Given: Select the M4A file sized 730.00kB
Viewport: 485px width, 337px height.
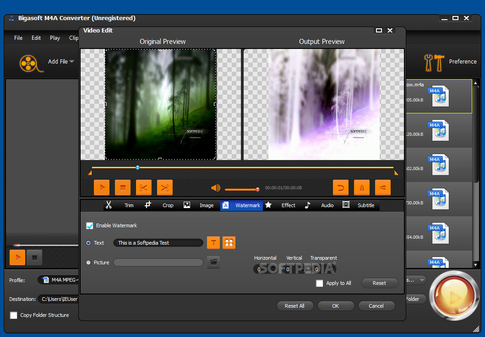Looking at the screenshot, I should coord(438,199).
